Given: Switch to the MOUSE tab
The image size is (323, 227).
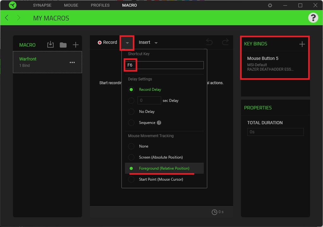Looking at the screenshot, I should pos(71,5).
